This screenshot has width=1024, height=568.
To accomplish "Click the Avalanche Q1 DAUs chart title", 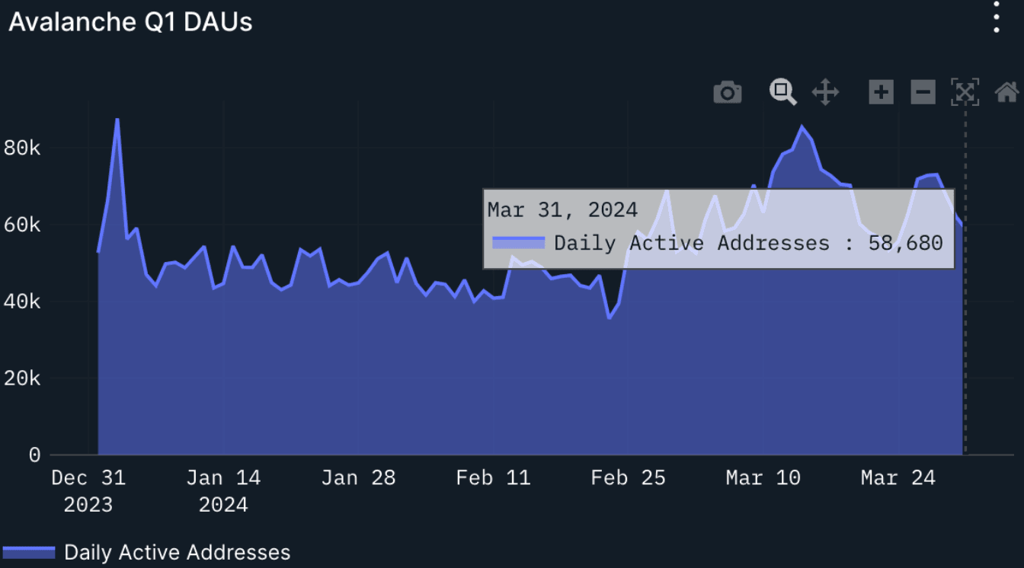I will click(x=130, y=22).
